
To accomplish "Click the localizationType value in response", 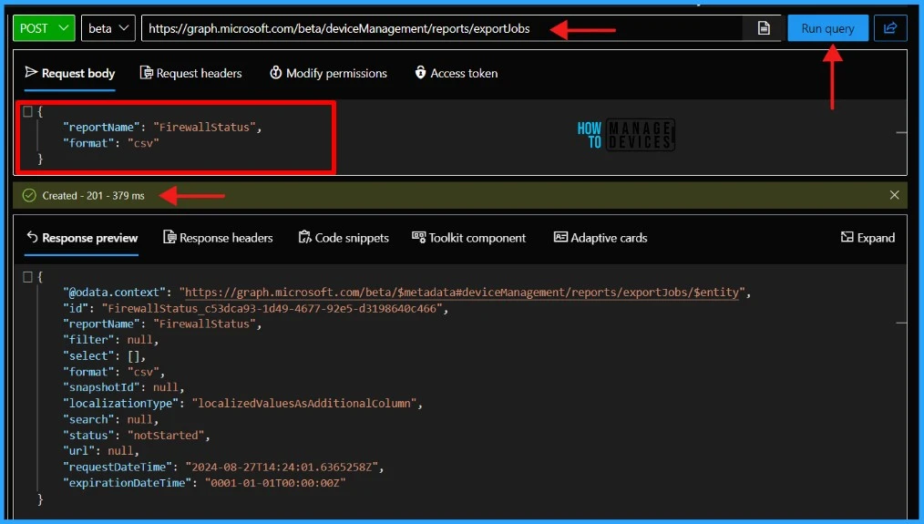I will pos(306,403).
